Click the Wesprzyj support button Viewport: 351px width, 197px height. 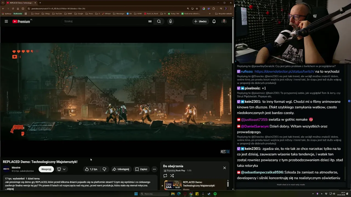pos(46,169)
